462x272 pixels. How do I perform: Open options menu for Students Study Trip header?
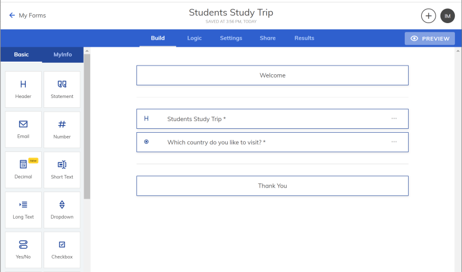tap(394, 118)
